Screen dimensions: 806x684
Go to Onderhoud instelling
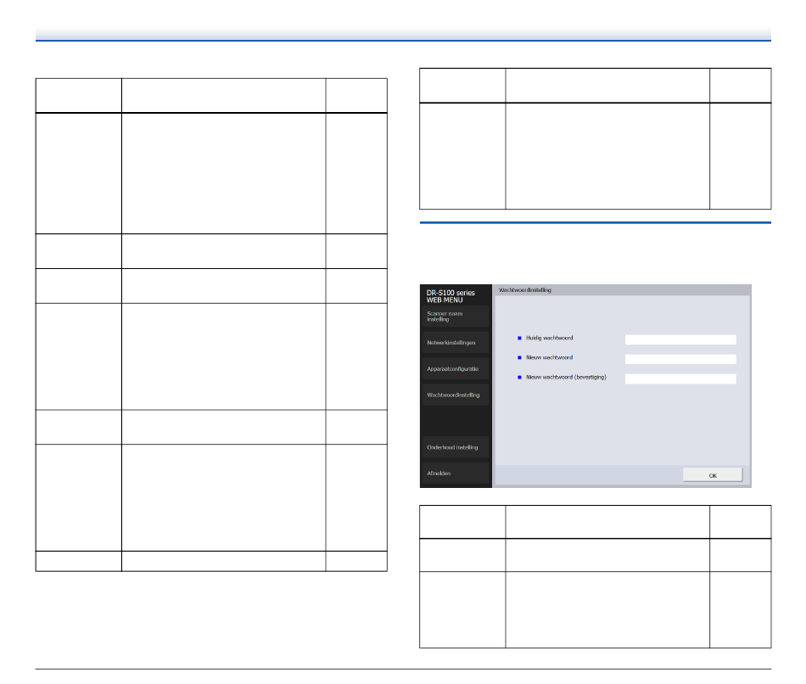[456, 447]
